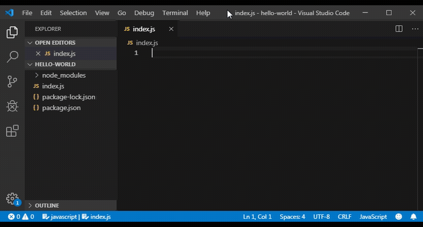Screen dimensions: 423x227
Task: Show warnings count in status bar
Action: (28, 217)
